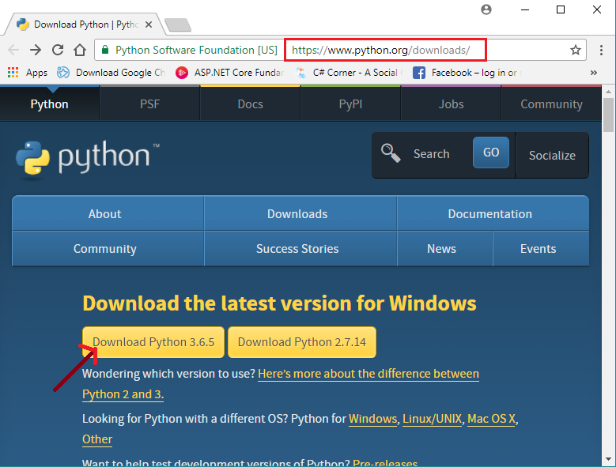
Task: Open the Other platforms link
Action: (97, 439)
